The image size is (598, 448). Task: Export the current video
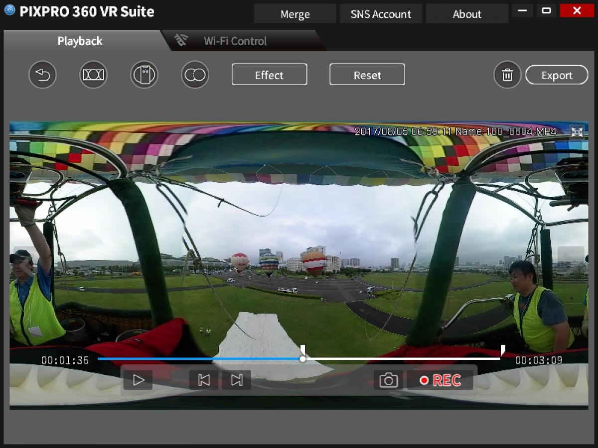click(x=557, y=75)
